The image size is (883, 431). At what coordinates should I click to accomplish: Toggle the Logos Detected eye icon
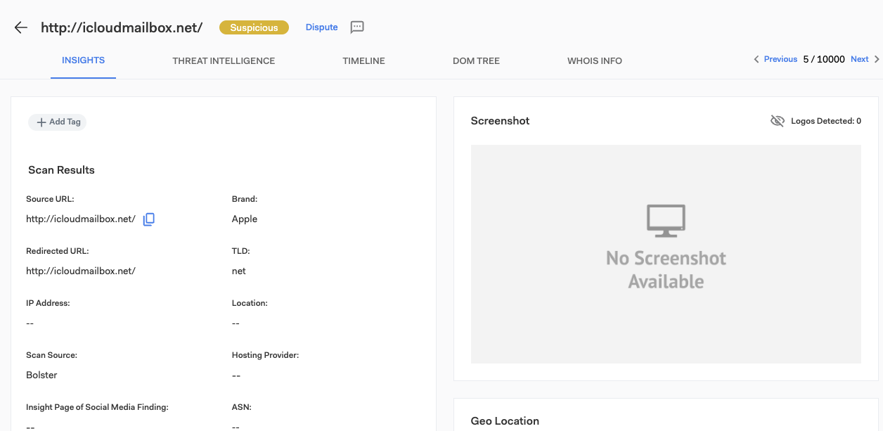(x=777, y=121)
